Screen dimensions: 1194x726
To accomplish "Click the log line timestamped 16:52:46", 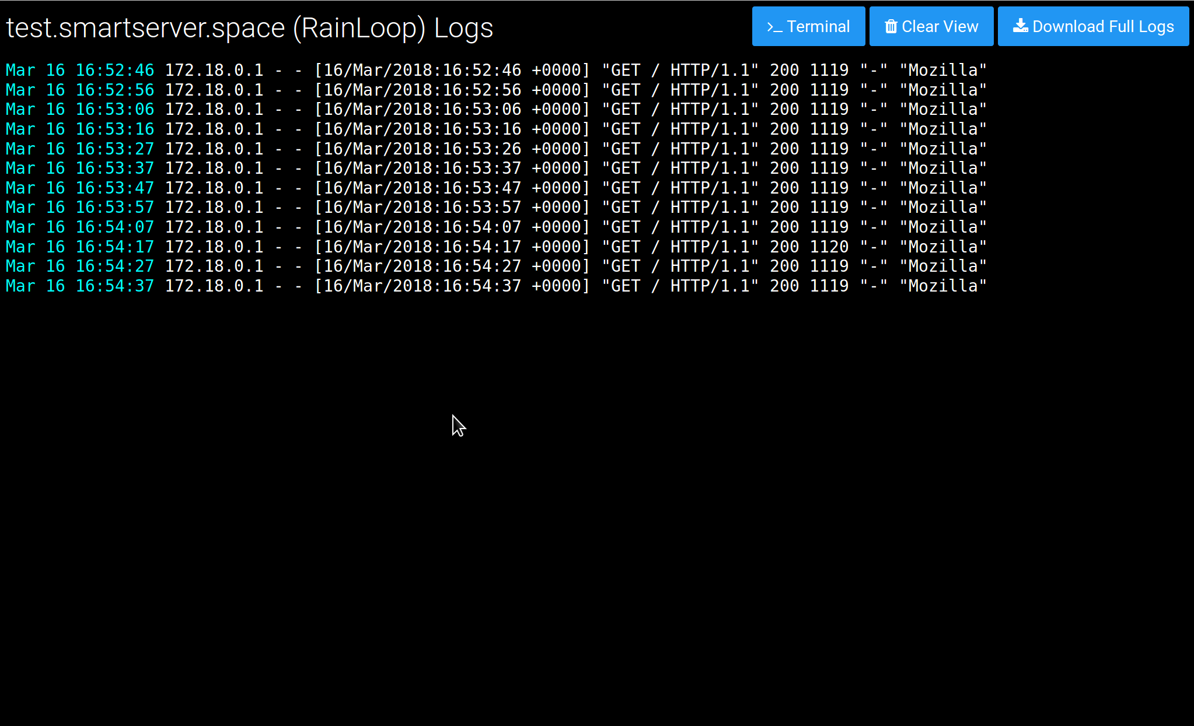I will pos(495,71).
